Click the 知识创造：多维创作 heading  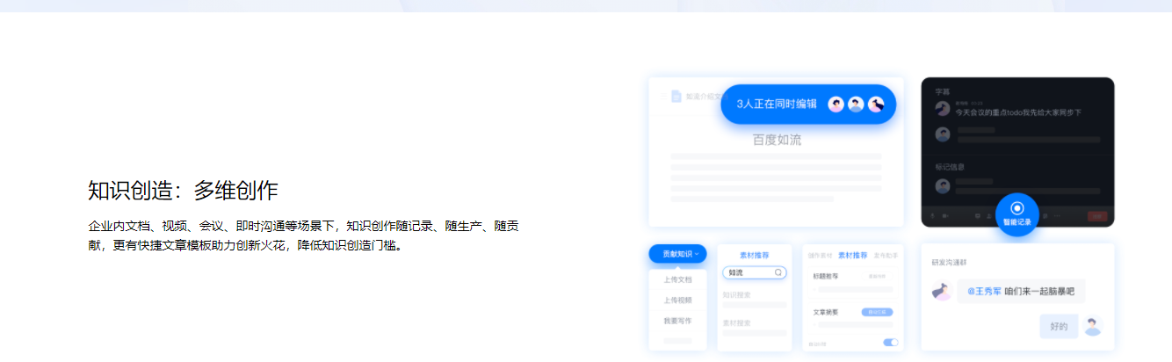click(183, 190)
